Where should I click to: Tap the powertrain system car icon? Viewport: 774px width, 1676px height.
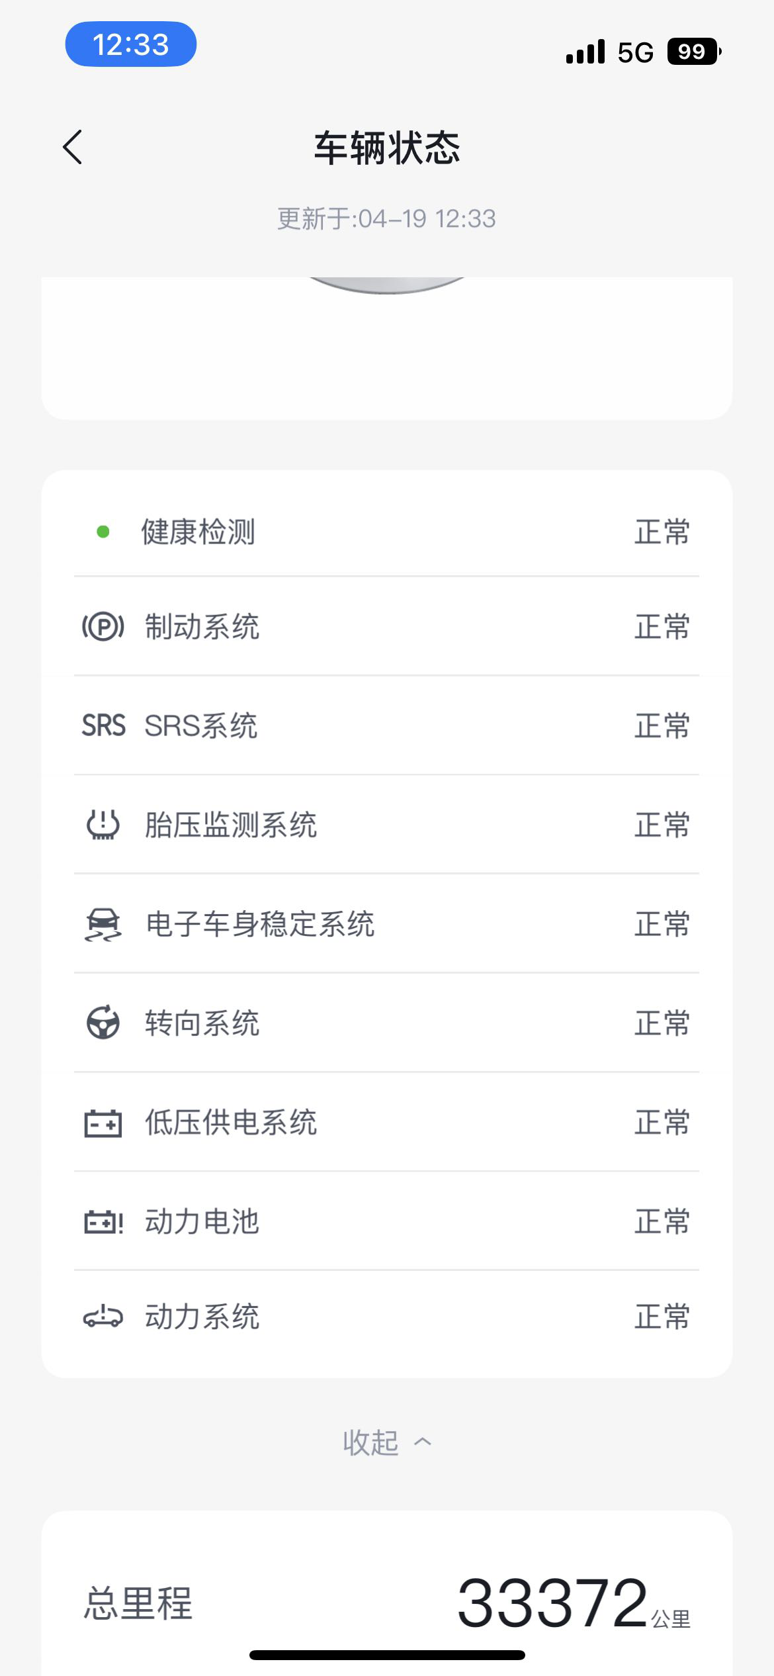point(103,1317)
